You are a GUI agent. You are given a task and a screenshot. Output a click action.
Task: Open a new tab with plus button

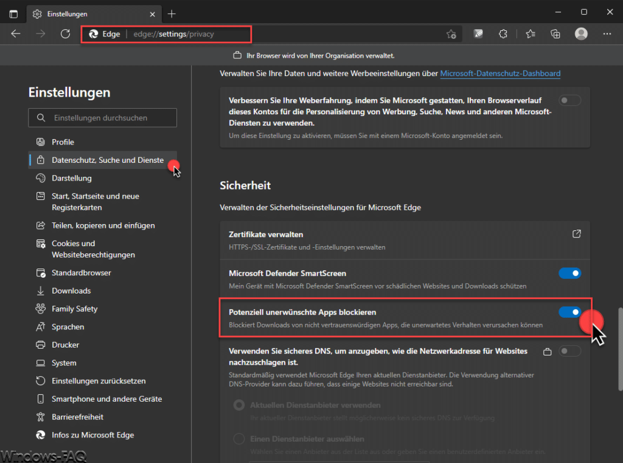tap(172, 14)
